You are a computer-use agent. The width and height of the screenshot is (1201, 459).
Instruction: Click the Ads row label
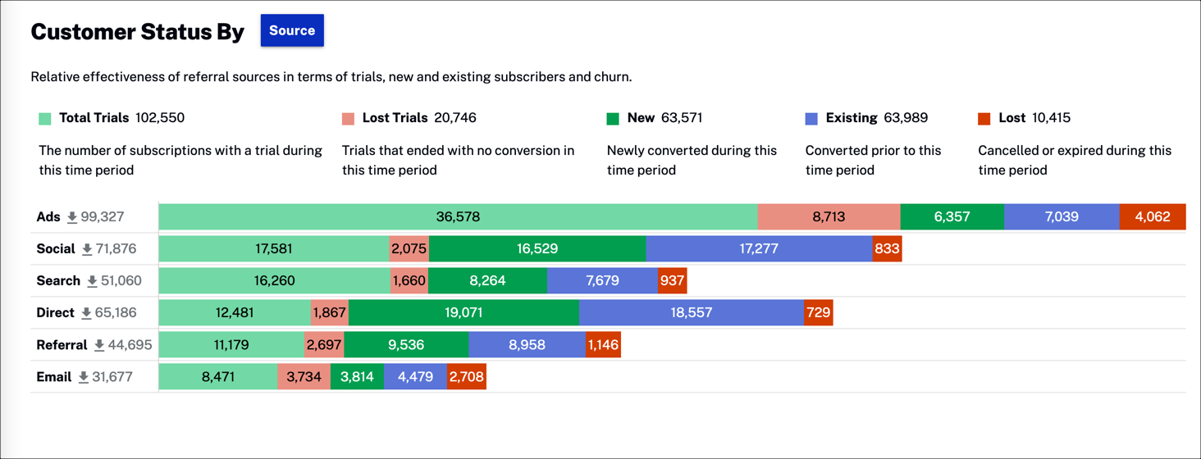coord(48,217)
